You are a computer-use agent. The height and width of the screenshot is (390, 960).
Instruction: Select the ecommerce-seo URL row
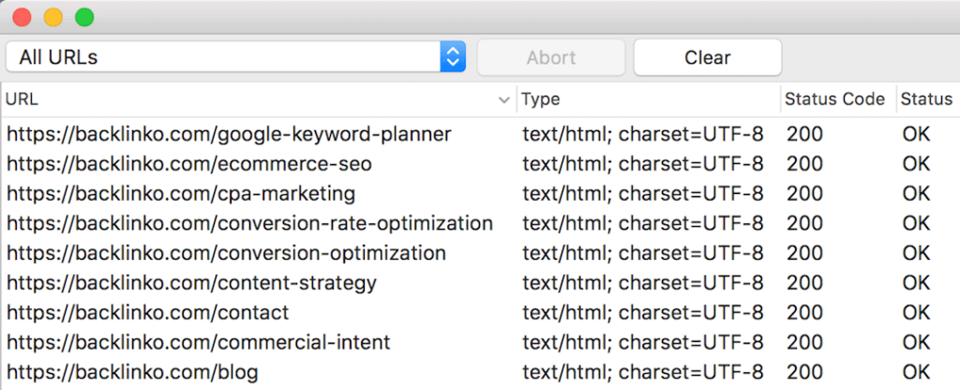[480, 164]
